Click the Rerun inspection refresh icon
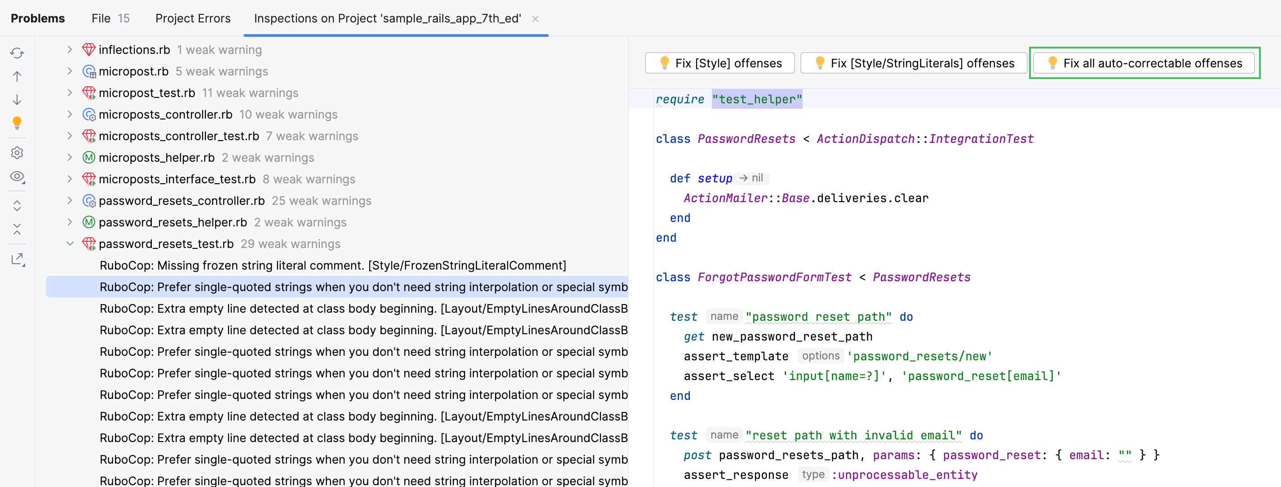The height and width of the screenshot is (487, 1281). 17,53
